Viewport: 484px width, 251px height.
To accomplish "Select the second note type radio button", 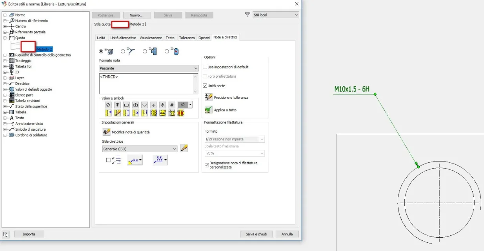I will [123, 51].
